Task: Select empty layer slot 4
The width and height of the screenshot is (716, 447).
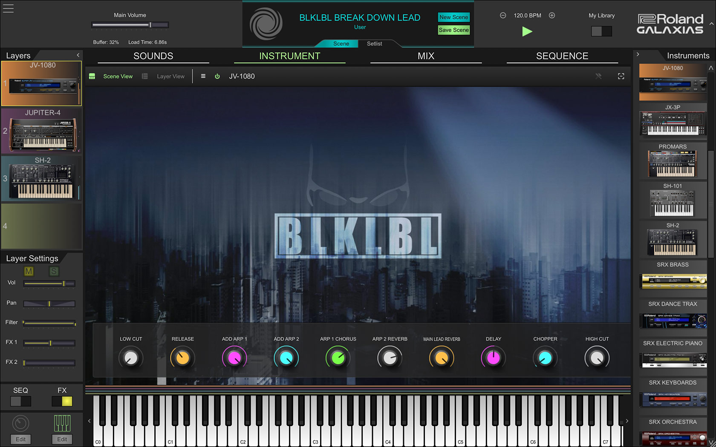Action: coord(41,226)
